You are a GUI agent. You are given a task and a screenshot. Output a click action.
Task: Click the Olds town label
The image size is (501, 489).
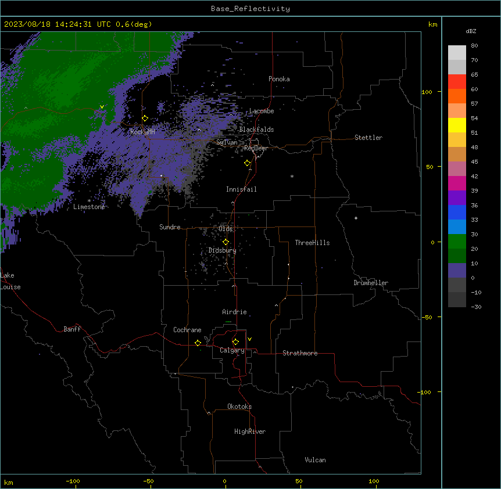pyautogui.click(x=226, y=229)
